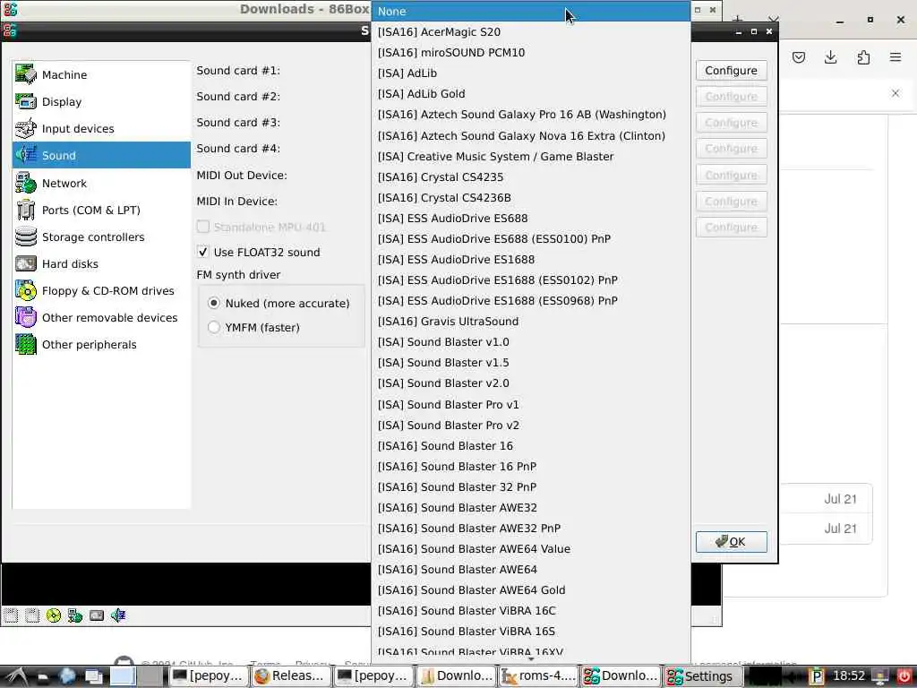The width and height of the screenshot is (917, 688).
Task: Click the CD-ROM status bar icon
Action: [54, 615]
